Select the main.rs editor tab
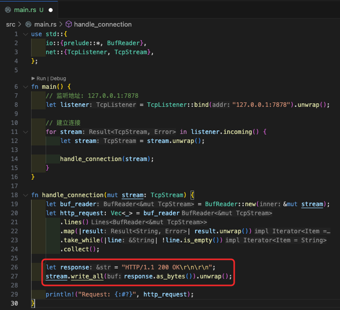This screenshot has height=310, width=340. pyautogui.click(x=29, y=10)
